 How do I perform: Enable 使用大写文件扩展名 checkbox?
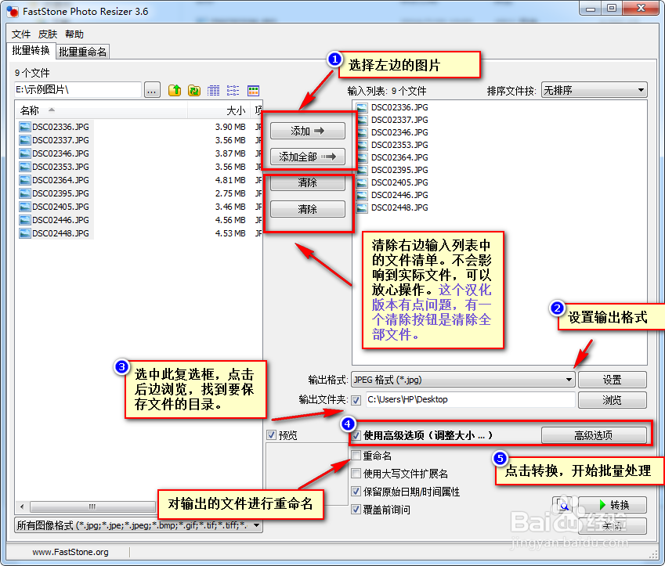(356, 473)
